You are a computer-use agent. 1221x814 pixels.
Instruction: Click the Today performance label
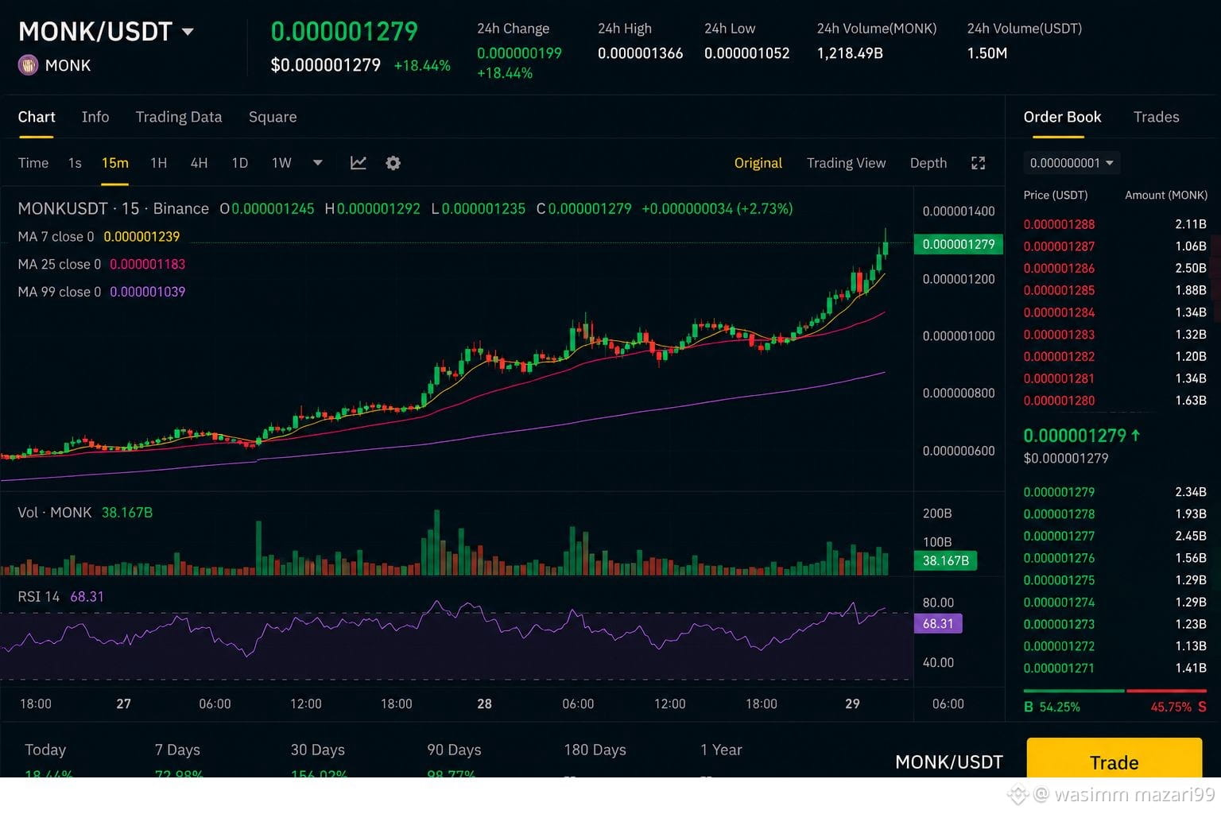tap(45, 750)
